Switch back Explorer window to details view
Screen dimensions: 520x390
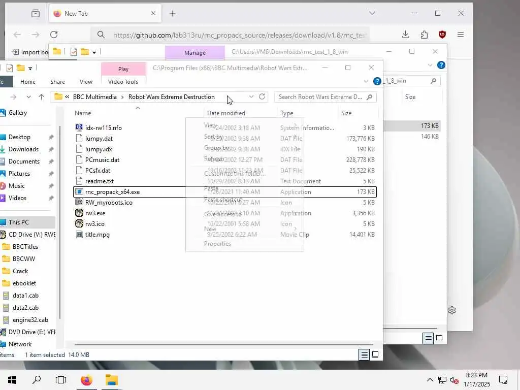[x=428, y=338]
